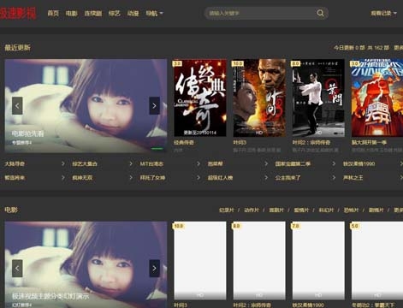Go to 首页 in navigation bar

[x=53, y=14]
